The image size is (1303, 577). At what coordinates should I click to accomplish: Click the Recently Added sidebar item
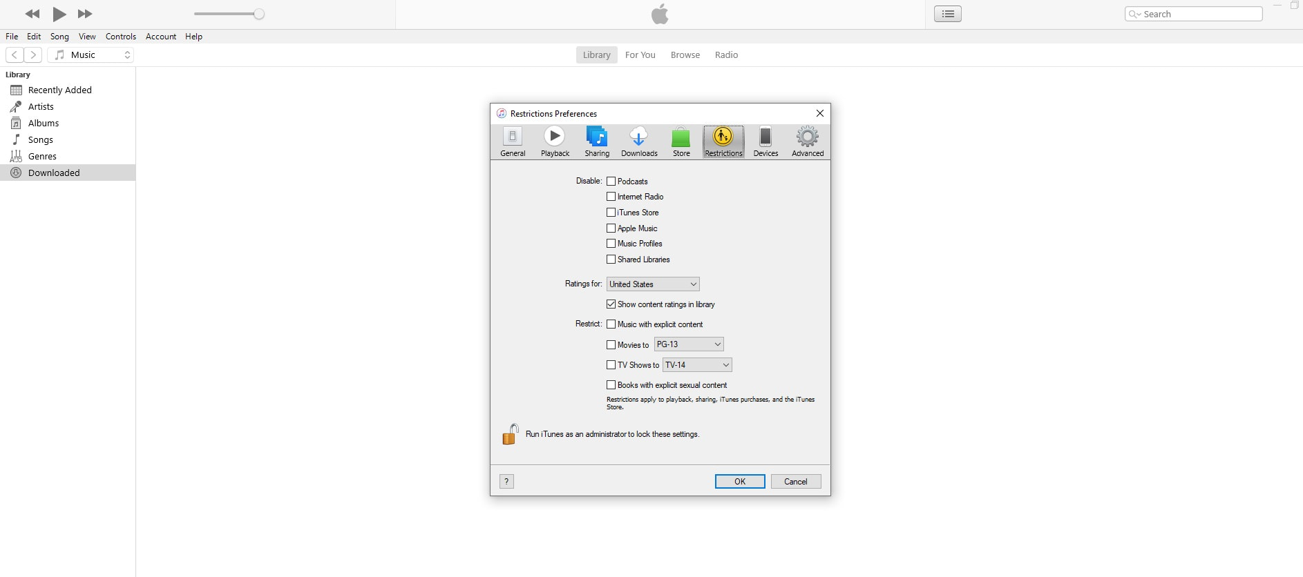[68, 90]
